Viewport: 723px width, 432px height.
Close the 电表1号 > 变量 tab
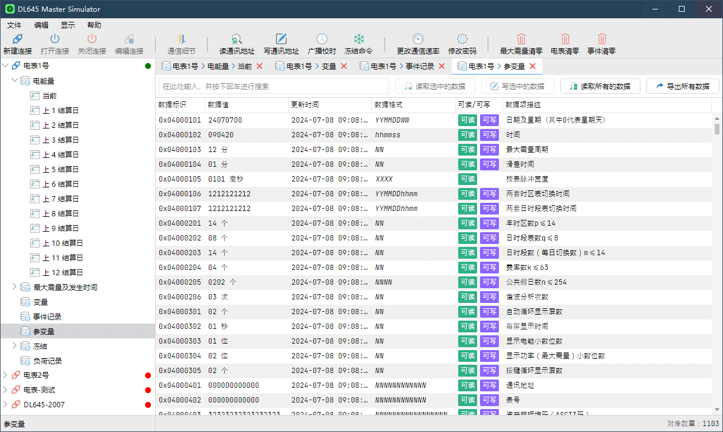click(x=344, y=66)
